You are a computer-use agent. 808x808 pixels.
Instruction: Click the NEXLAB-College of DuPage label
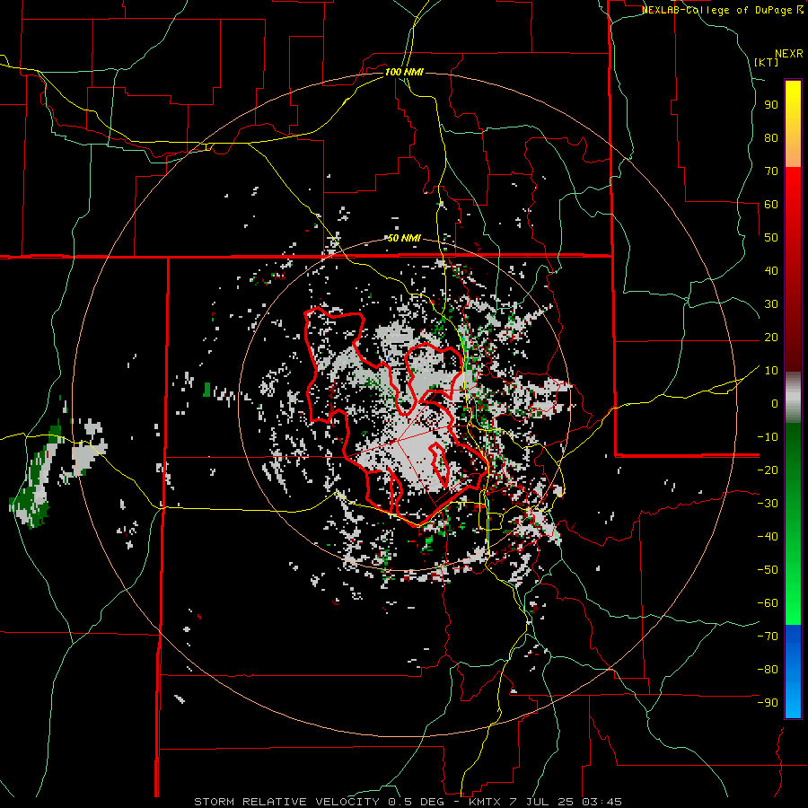(x=723, y=10)
